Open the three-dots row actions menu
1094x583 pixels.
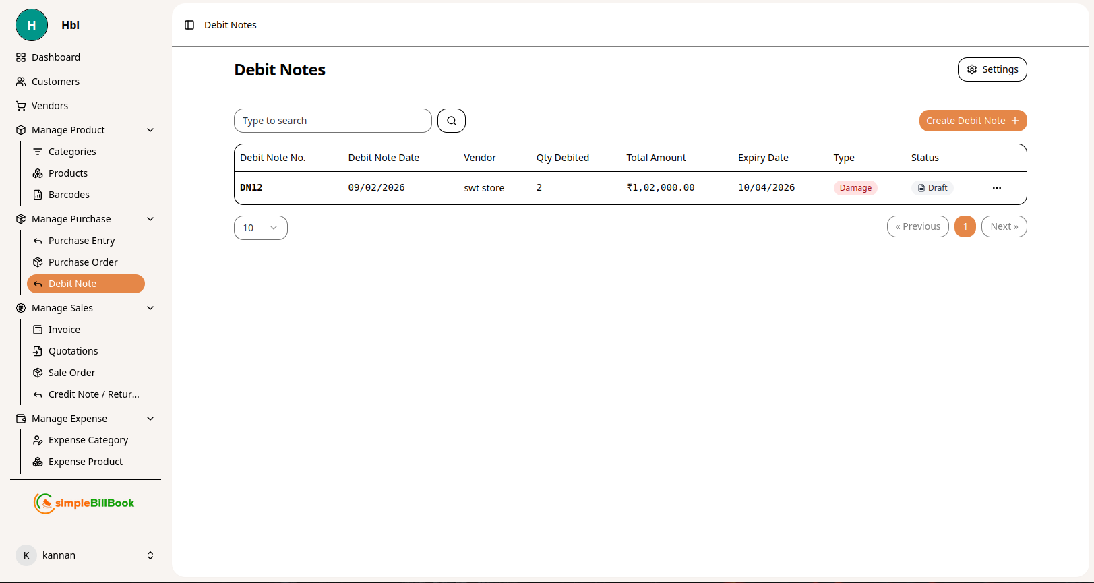tap(996, 188)
